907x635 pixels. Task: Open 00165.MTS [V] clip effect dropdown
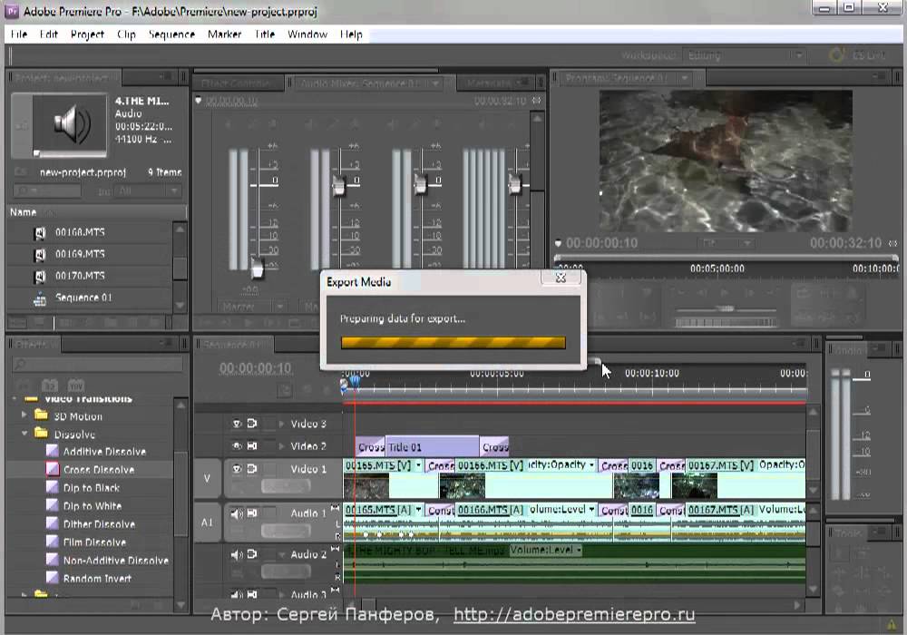(x=417, y=464)
